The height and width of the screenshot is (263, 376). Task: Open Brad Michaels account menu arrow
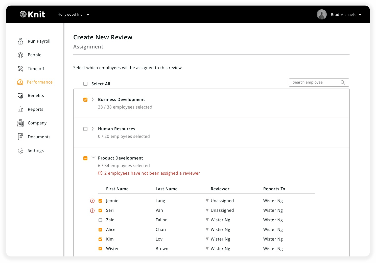click(360, 15)
